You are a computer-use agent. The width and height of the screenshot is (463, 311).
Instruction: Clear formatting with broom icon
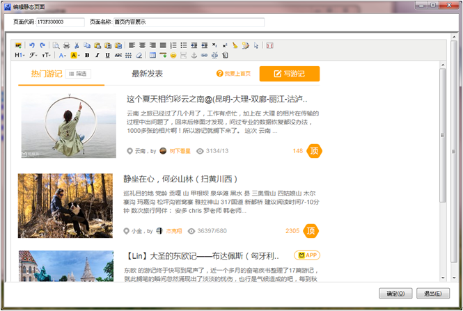tap(235, 45)
